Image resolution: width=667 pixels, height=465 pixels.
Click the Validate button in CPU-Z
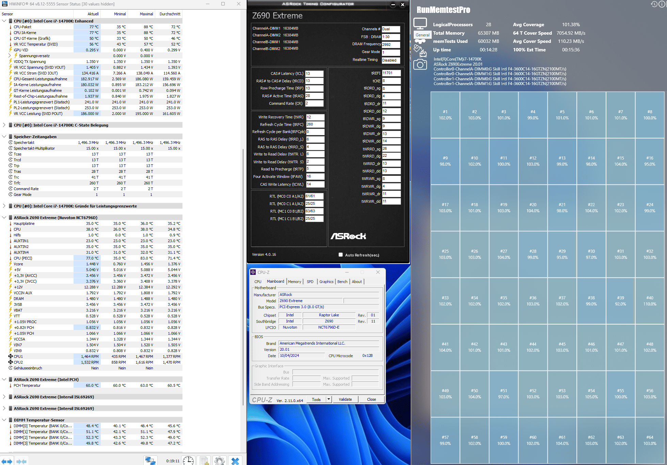(x=345, y=399)
